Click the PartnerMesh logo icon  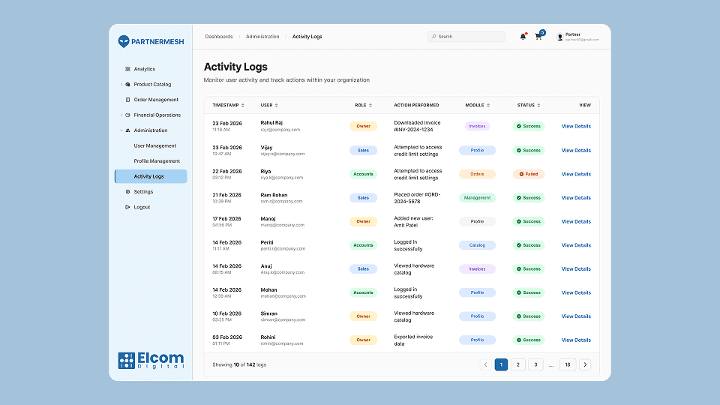click(x=124, y=42)
